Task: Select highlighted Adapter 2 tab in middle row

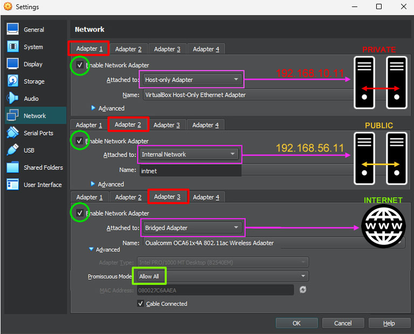Action: (x=128, y=124)
